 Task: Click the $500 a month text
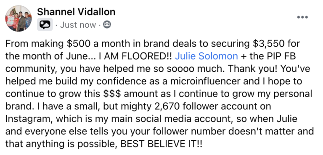(x=97, y=44)
